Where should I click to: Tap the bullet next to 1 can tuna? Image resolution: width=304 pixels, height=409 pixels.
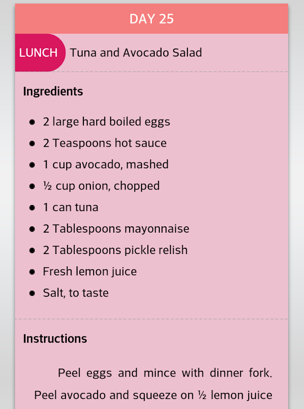pyautogui.click(x=32, y=207)
